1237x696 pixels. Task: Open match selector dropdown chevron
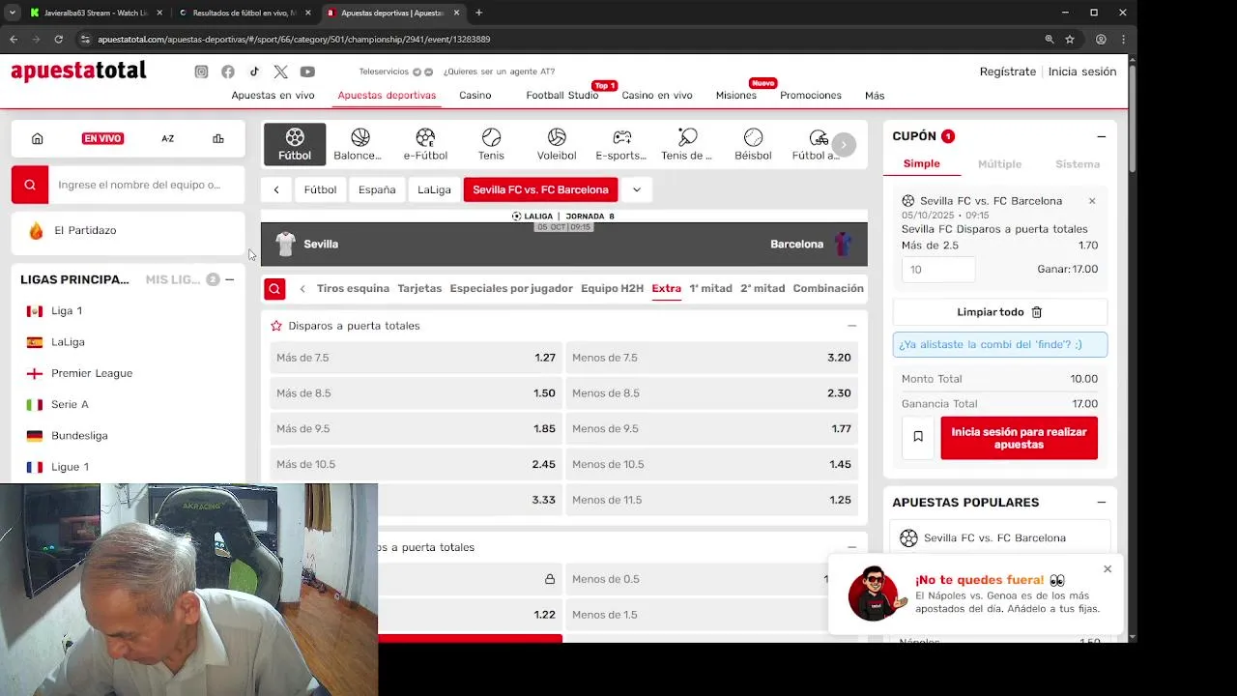tap(637, 189)
